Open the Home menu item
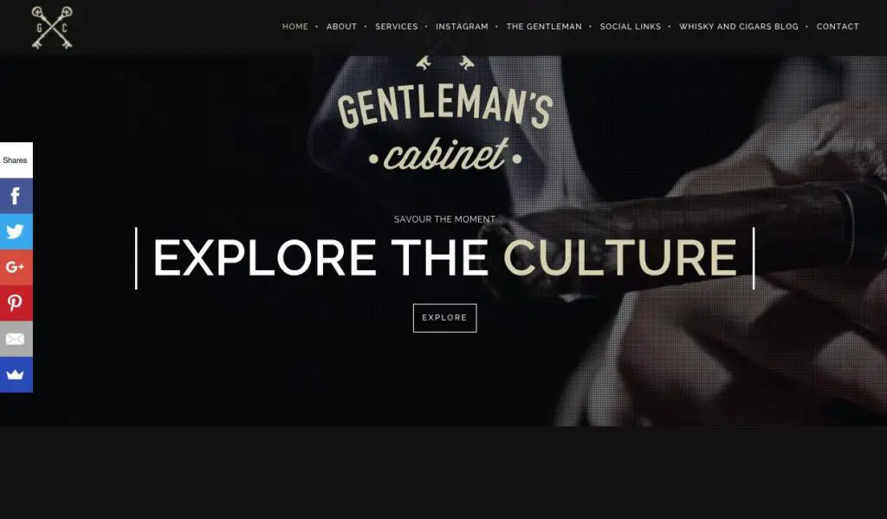The height and width of the screenshot is (519, 887). (x=295, y=27)
